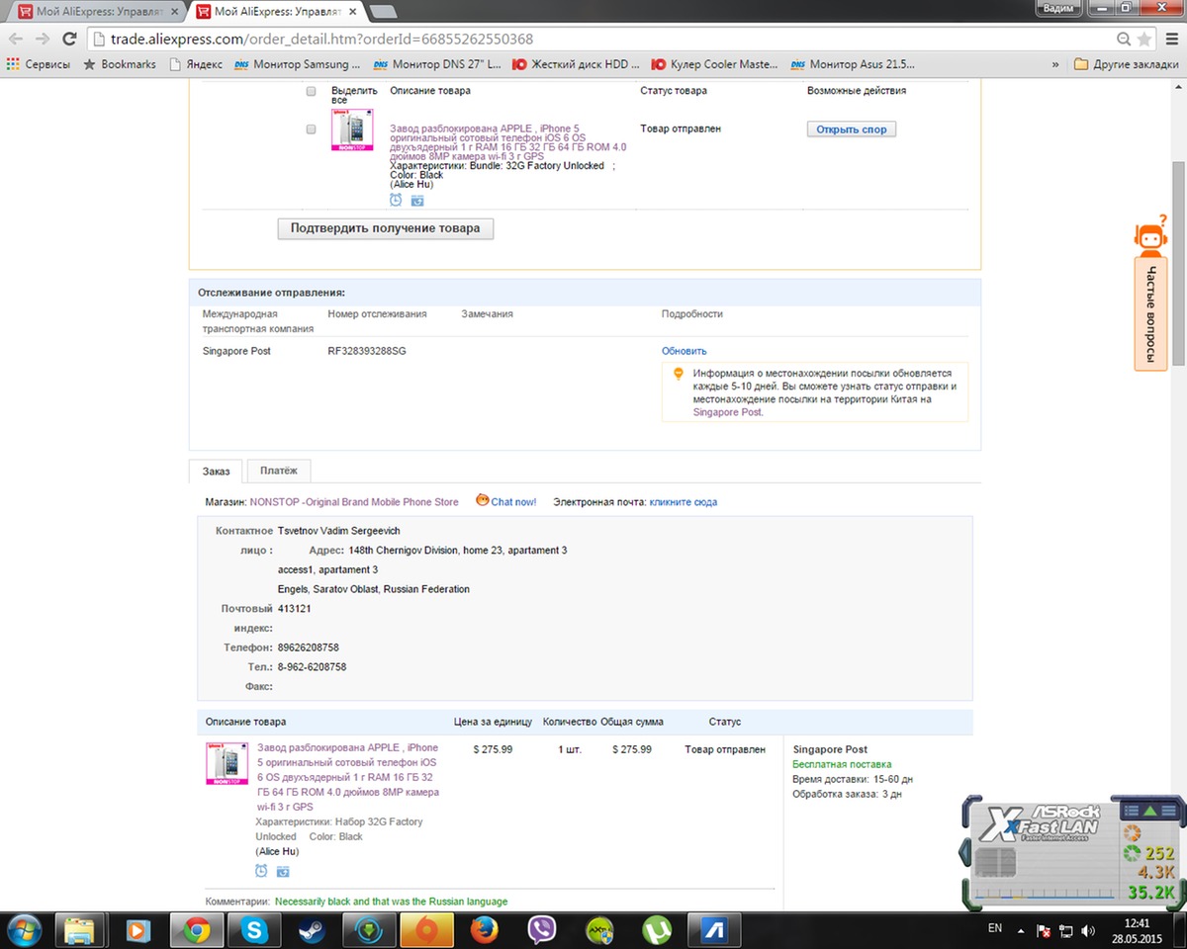The image size is (1187, 949).
Task: Open the Action Center flag icon in the tray
Action: click(1044, 930)
